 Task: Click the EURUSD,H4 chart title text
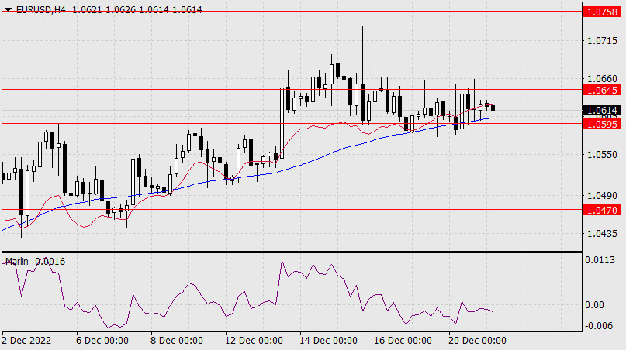(39, 8)
